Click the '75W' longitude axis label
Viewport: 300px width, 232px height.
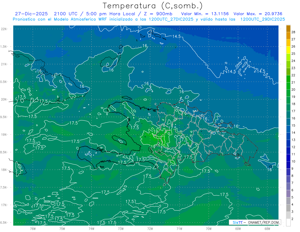pyautogui.click(x=62, y=229)
